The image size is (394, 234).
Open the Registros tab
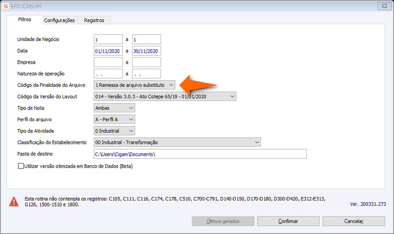pyautogui.click(x=94, y=20)
